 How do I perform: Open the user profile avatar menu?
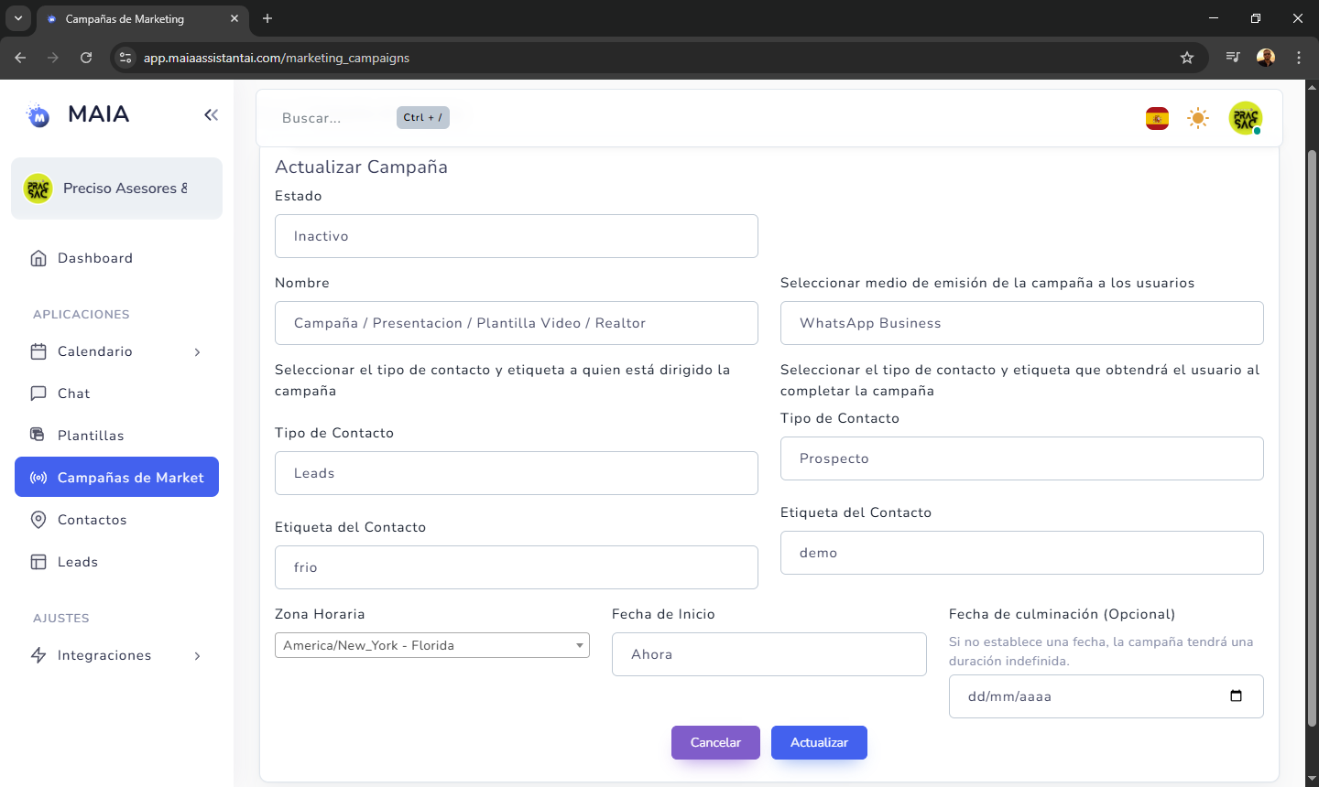(1245, 118)
